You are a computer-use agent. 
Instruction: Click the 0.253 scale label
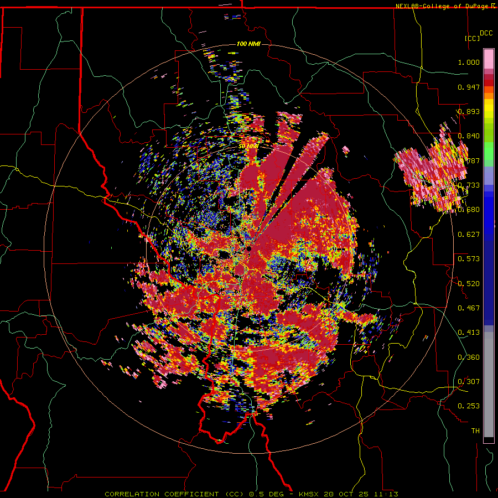tap(469, 406)
